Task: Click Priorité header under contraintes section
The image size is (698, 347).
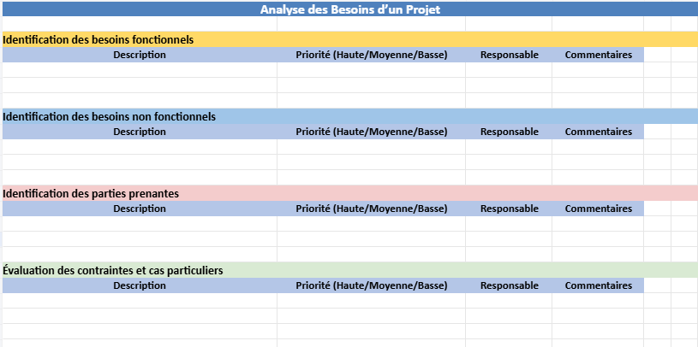Action: point(371,285)
